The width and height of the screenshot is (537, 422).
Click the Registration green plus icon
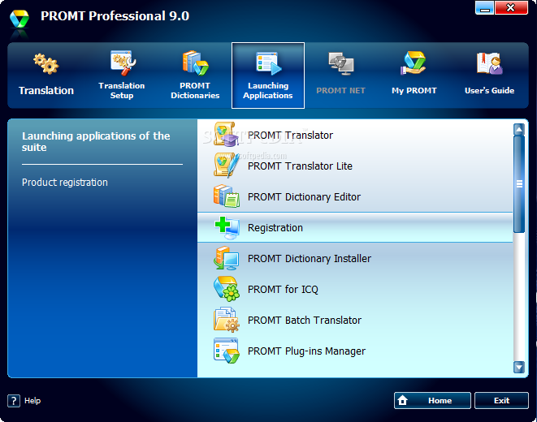tap(227, 228)
